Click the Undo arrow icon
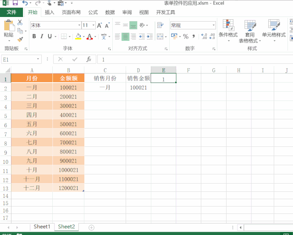The image size is (293, 235). point(25,3)
